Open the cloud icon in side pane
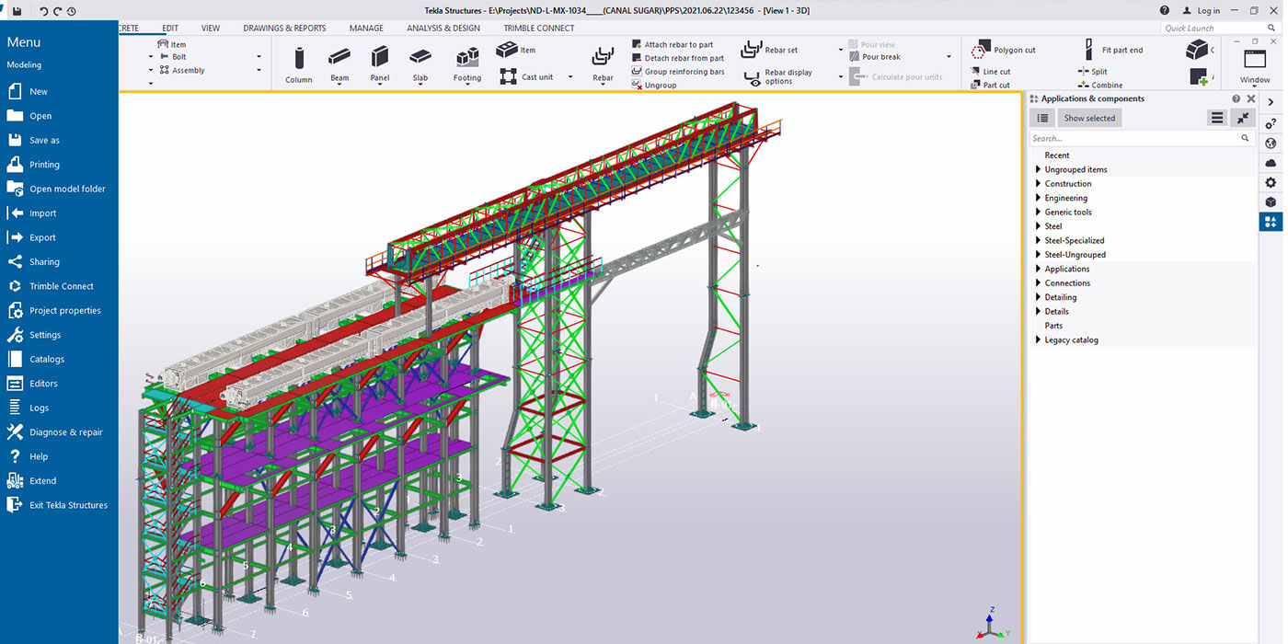1288x644 pixels. click(1271, 163)
